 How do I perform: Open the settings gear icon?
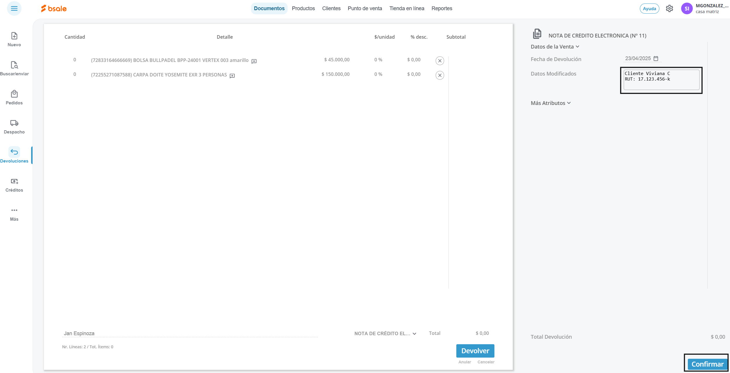coord(669,9)
